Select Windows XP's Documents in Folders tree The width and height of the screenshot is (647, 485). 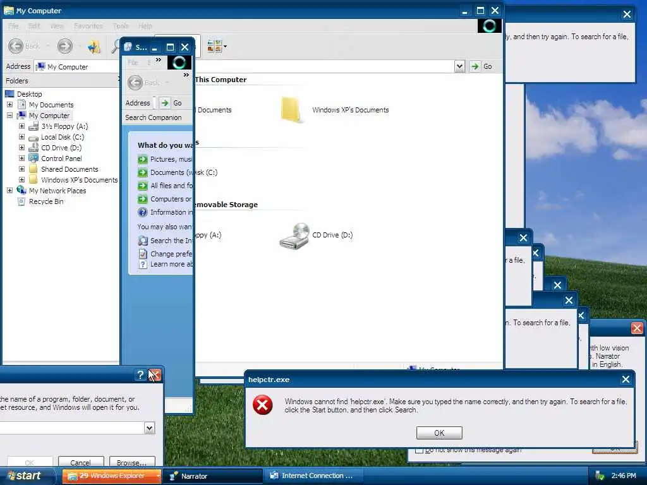(79, 180)
